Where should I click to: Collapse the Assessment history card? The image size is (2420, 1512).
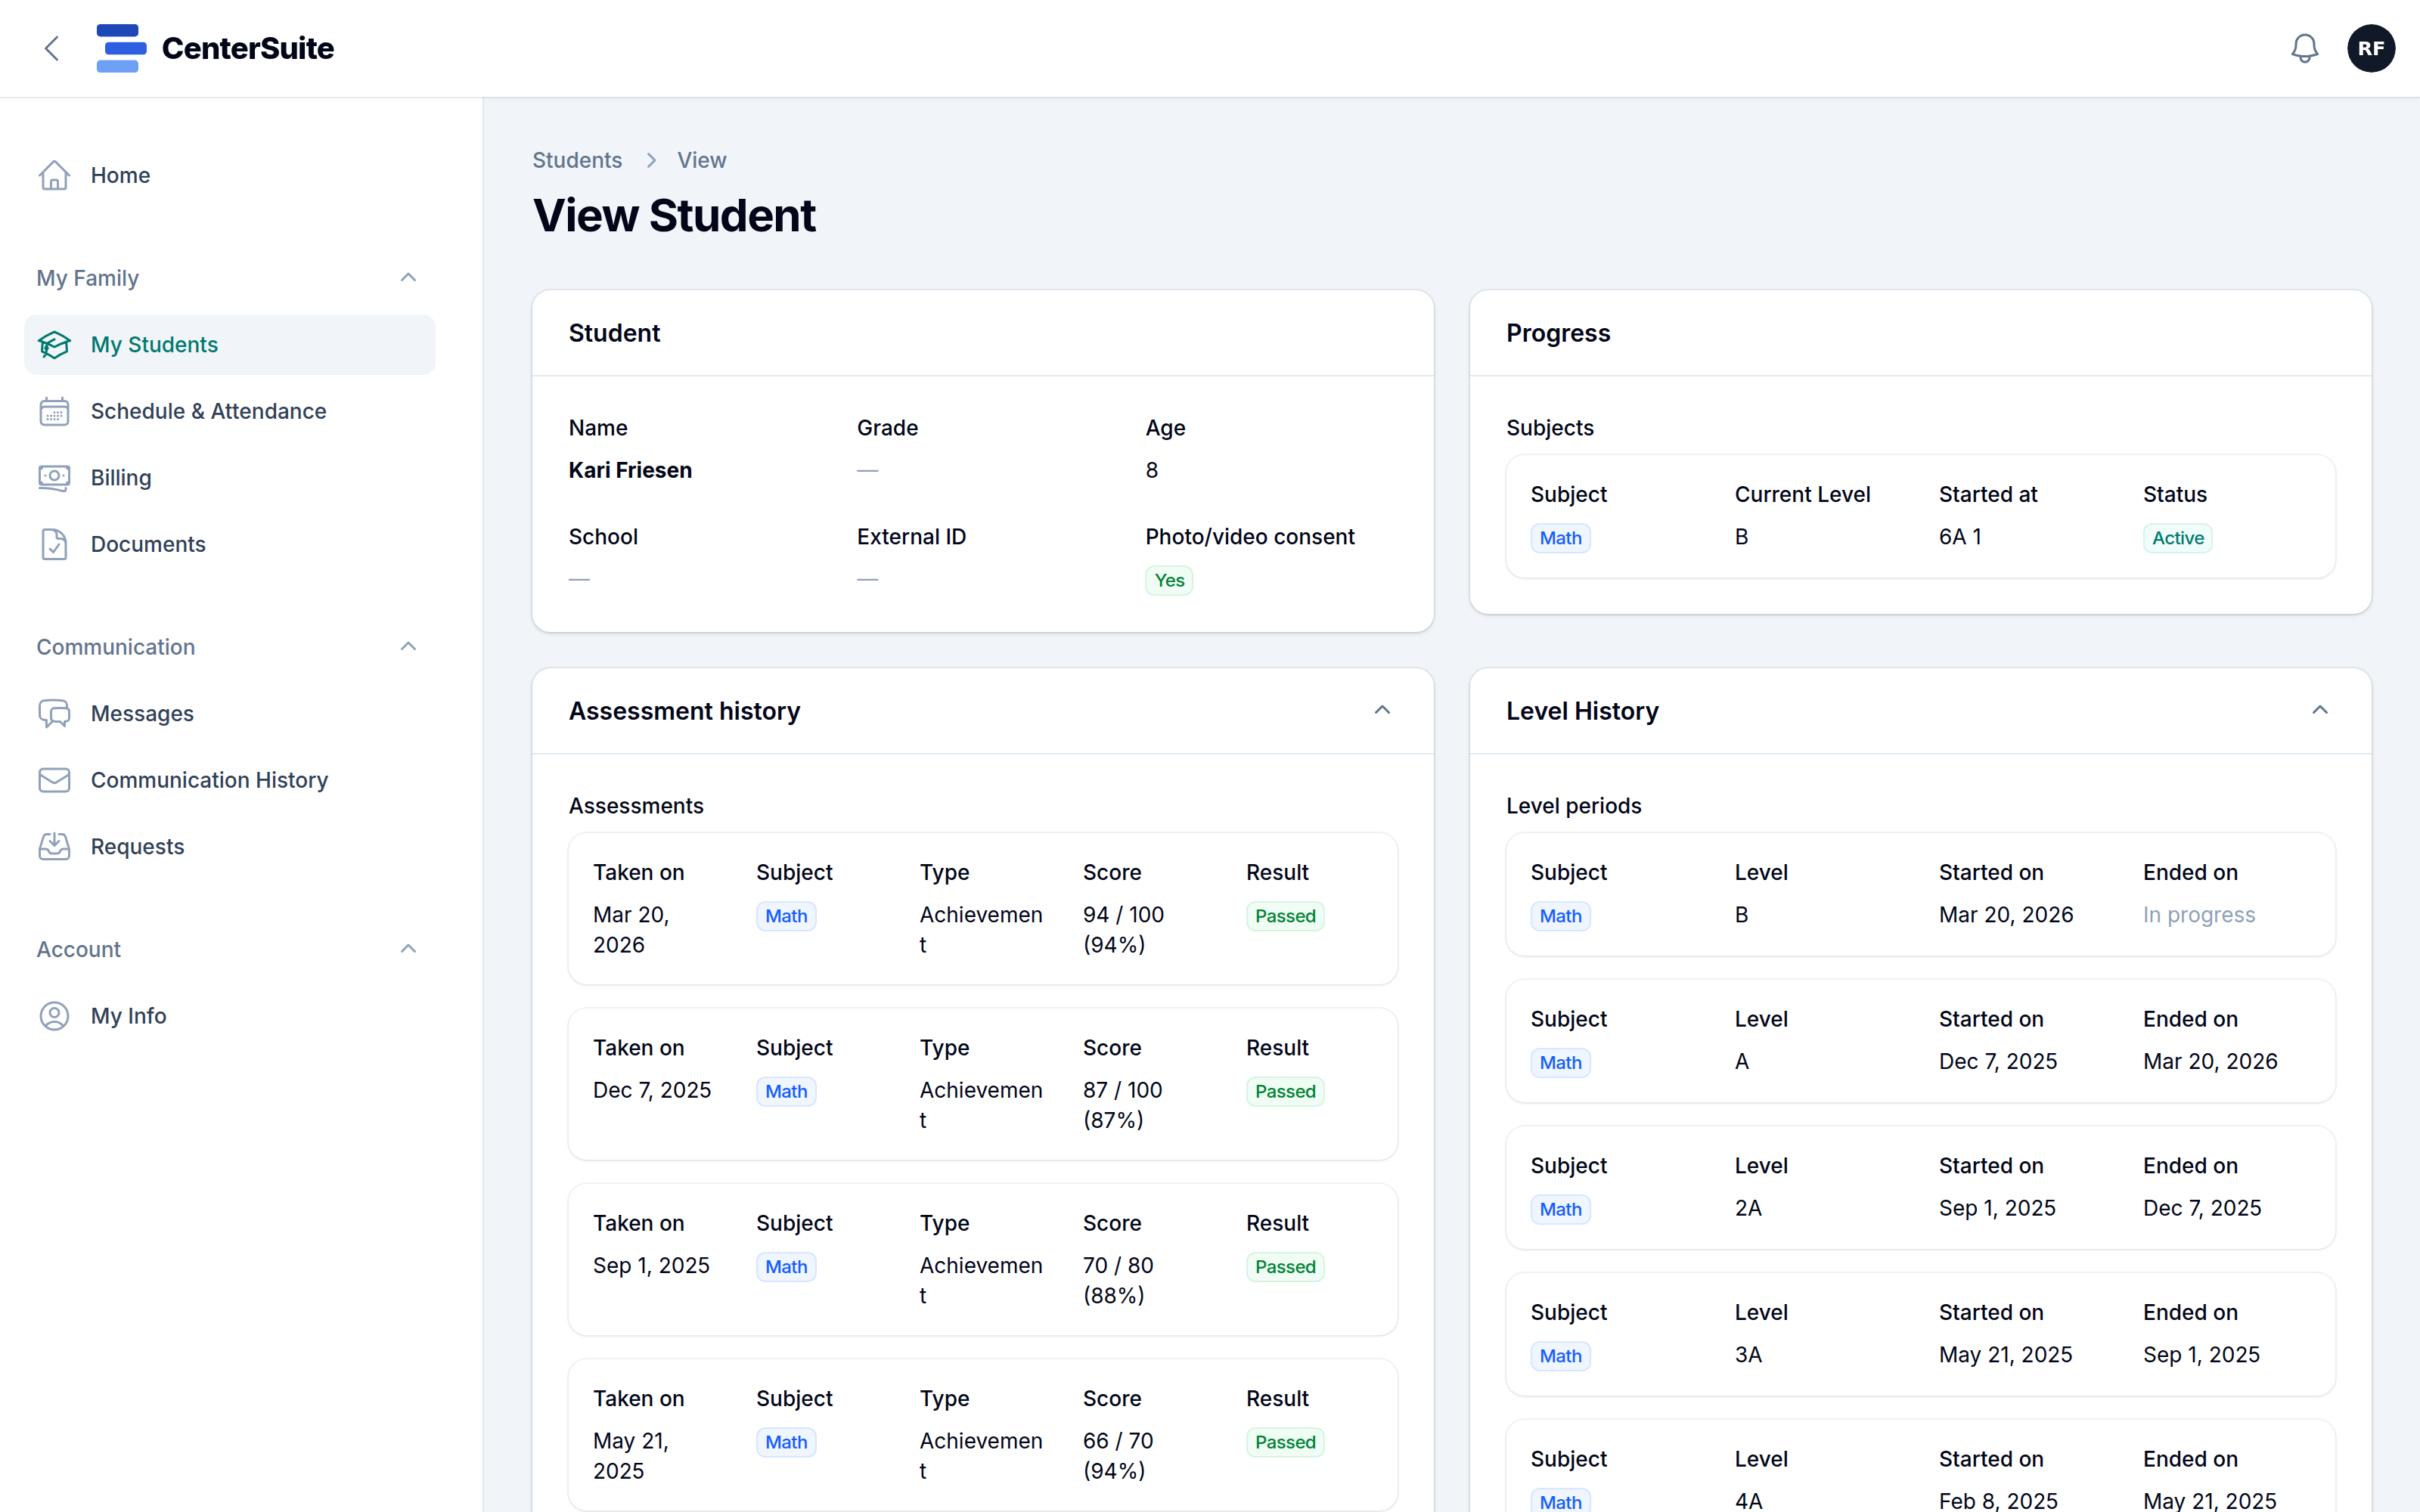[1382, 711]
